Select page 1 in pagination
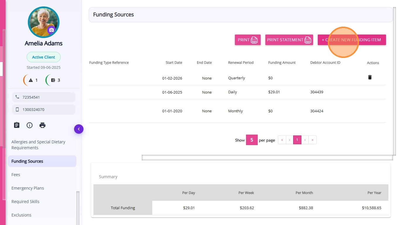The width and height of the screenshot is (403, 225). click(297, 140)
